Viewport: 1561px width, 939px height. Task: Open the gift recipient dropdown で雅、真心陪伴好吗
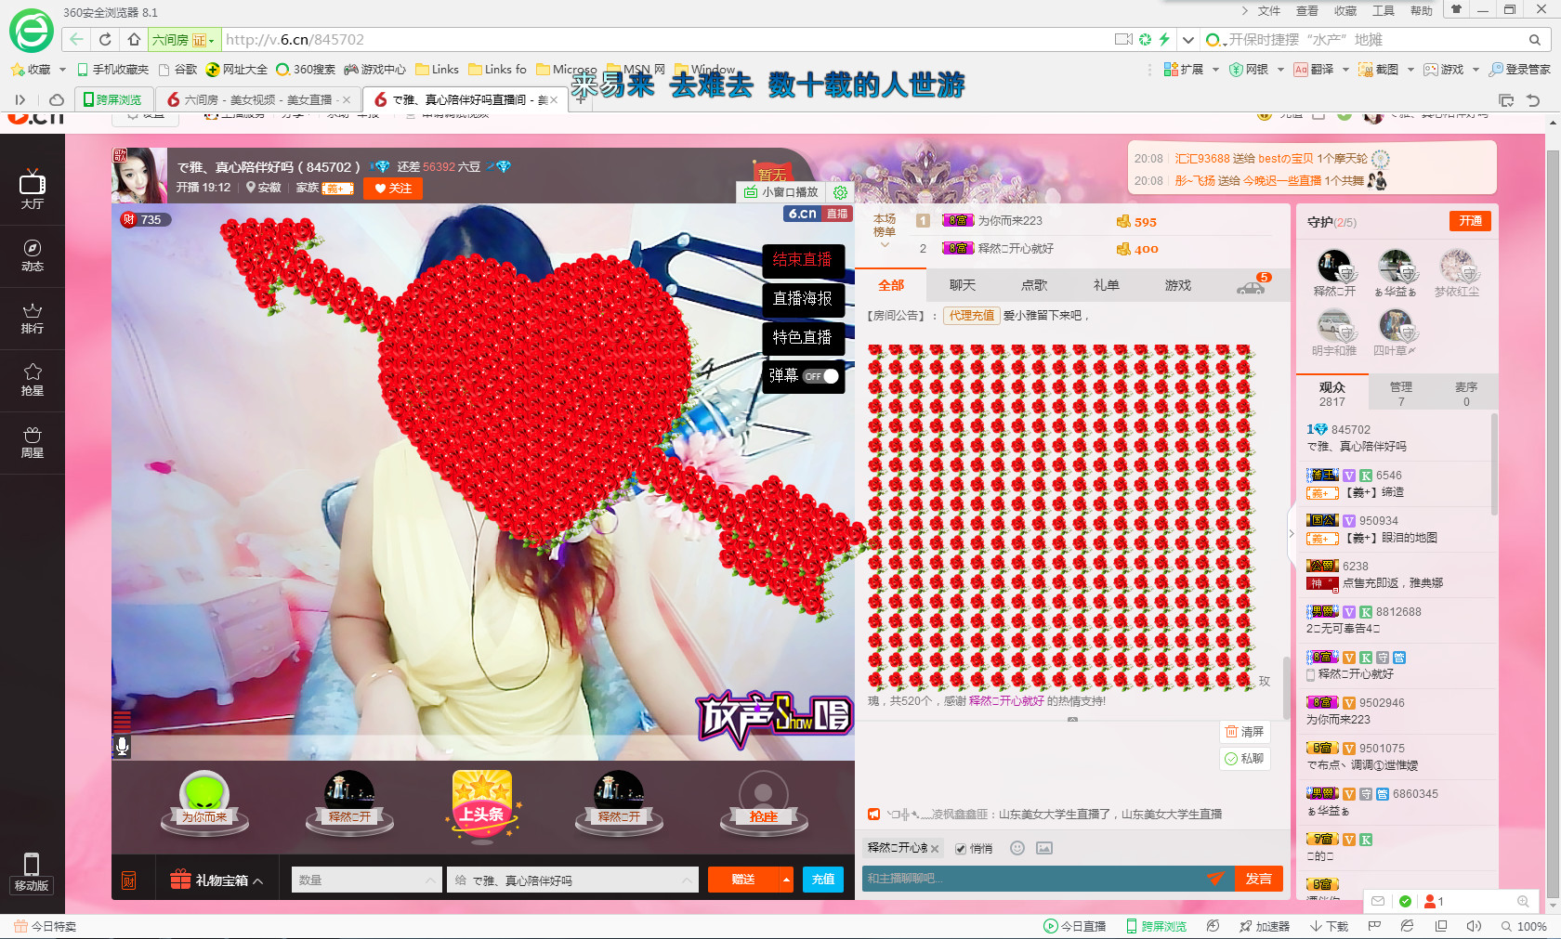point(572,880)
